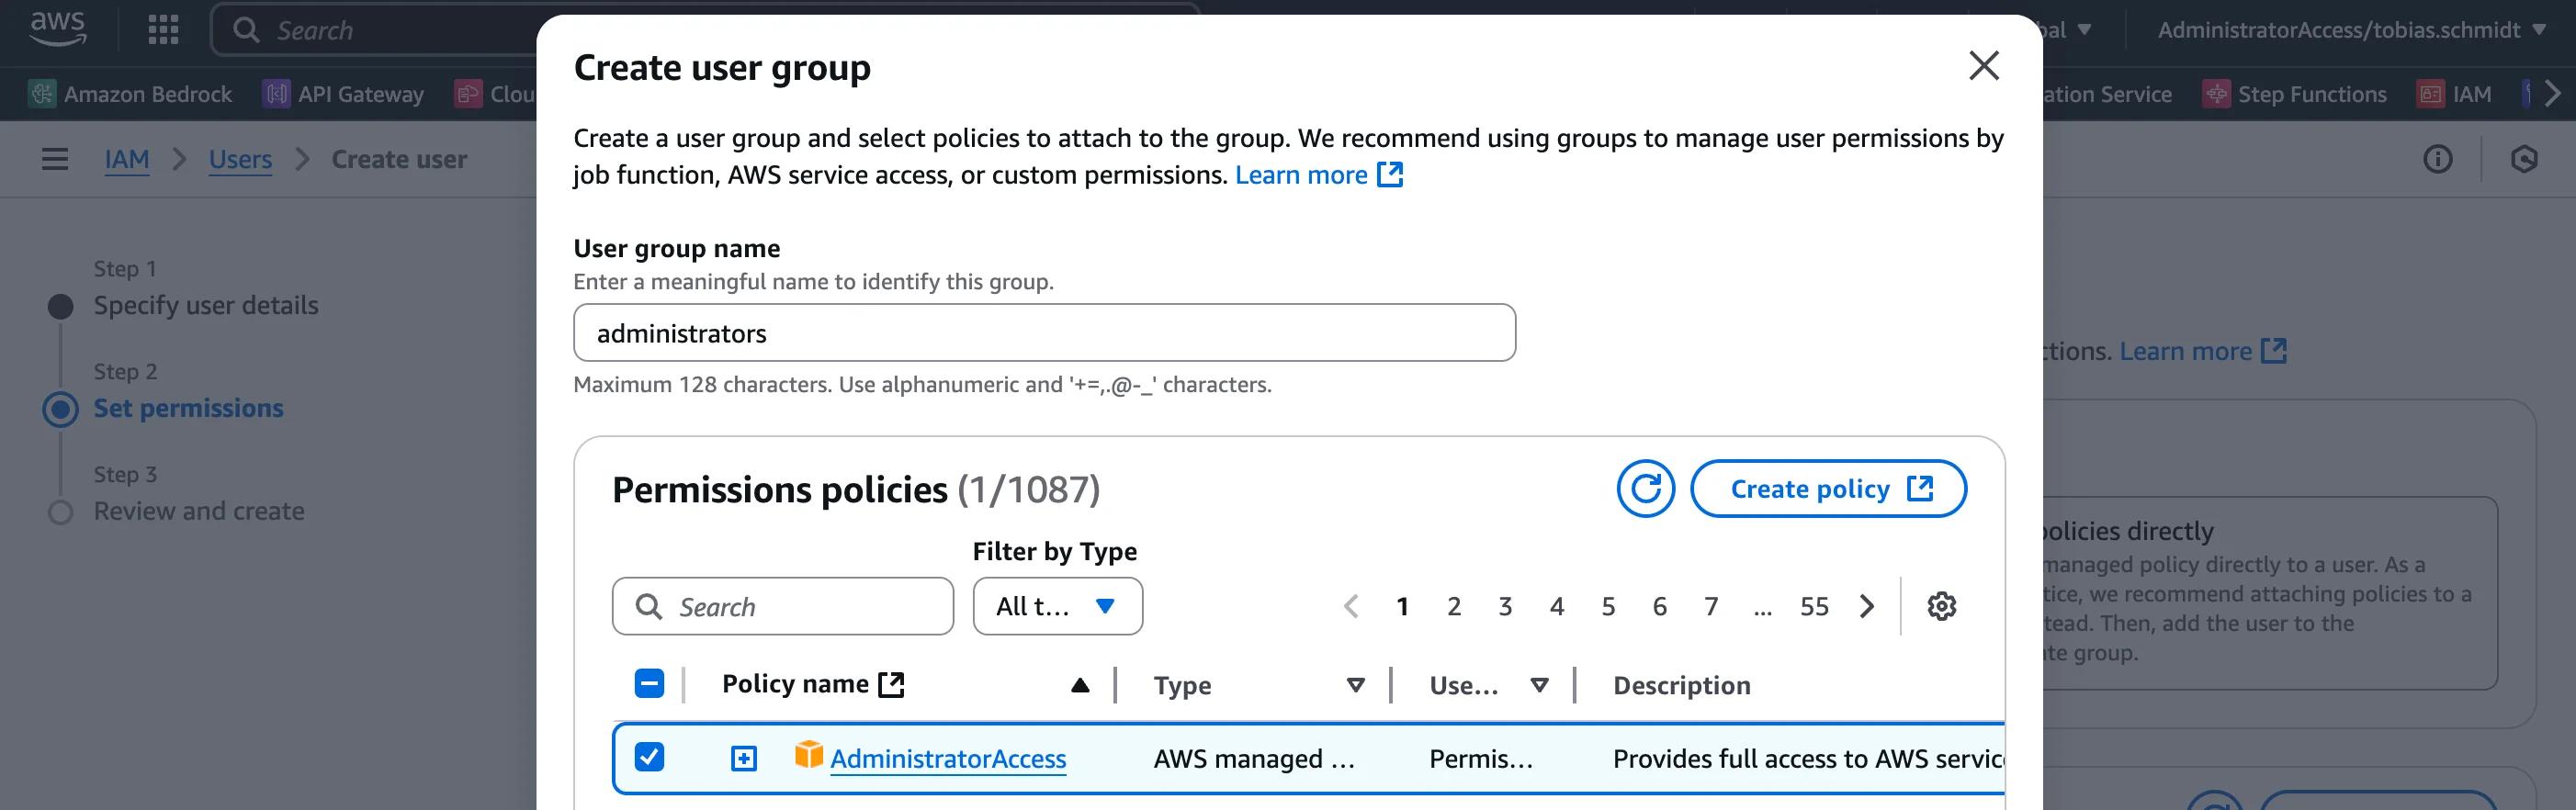This screenshot has width=2576, height=810.
Task: Go to policies page 6
Action: click(x=1660, y=606)
